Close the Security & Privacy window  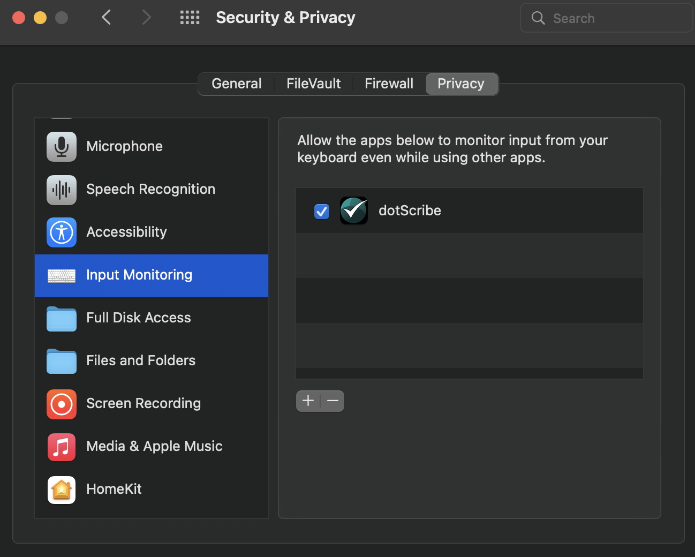19,18
